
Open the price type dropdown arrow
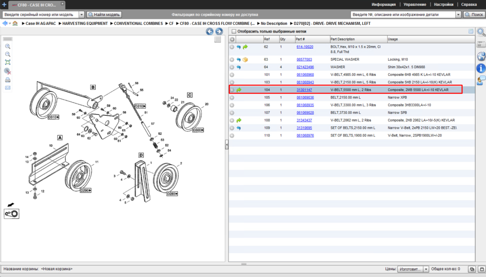click(426, 269)
